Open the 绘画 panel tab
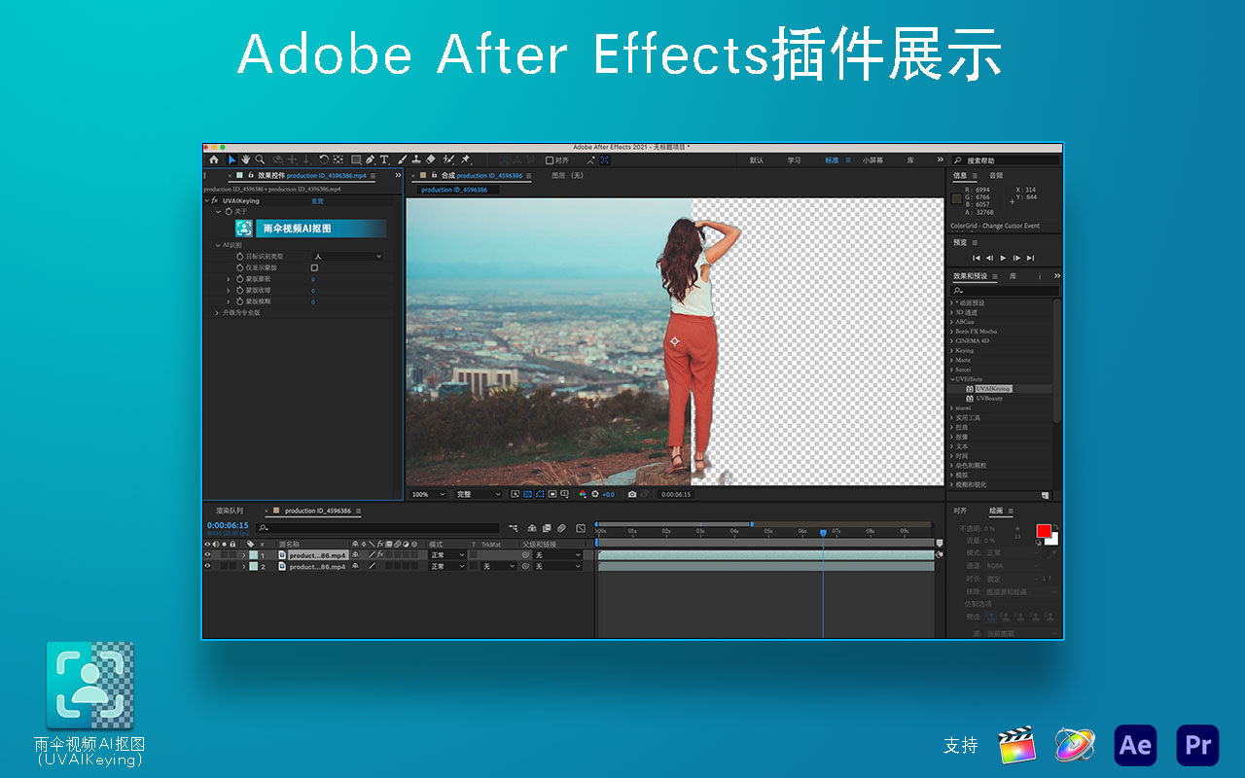Viewport: 1245px width, 778px height. 996,510
